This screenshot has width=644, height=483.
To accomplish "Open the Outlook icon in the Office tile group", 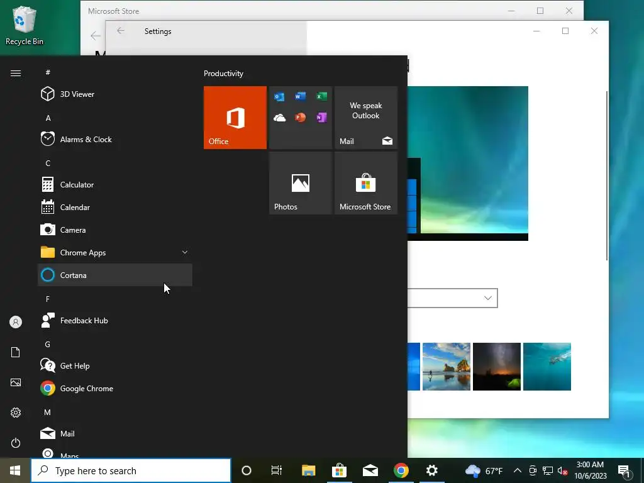I will click(279, 96).
